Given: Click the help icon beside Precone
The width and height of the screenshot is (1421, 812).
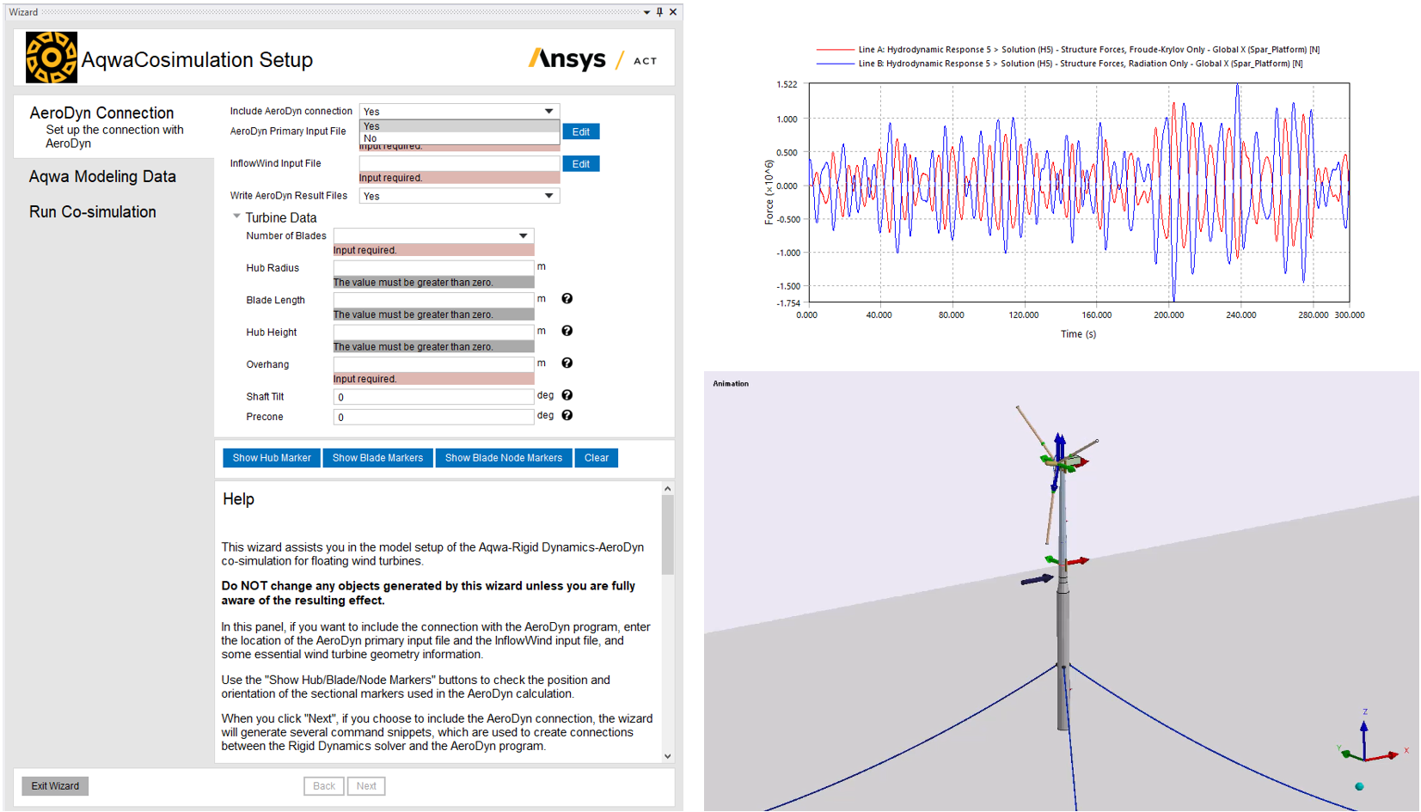Looking at the screenshot, I should click(567, 416).
